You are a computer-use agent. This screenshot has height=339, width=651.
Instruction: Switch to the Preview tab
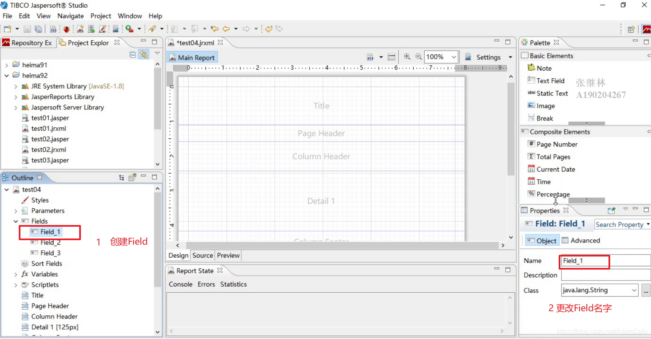coord(228,255)
